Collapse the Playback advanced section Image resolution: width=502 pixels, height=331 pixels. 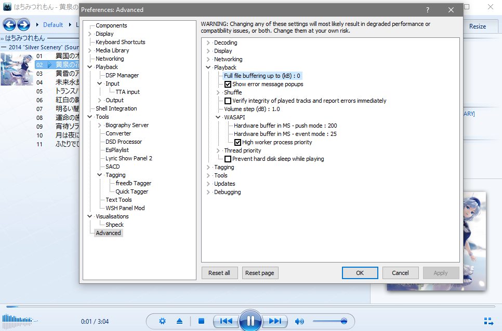coord(208,67)
